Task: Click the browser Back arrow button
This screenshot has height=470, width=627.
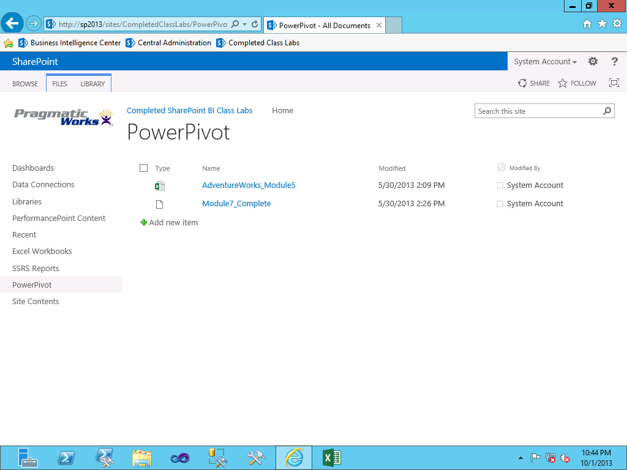Action: (12, 24)
